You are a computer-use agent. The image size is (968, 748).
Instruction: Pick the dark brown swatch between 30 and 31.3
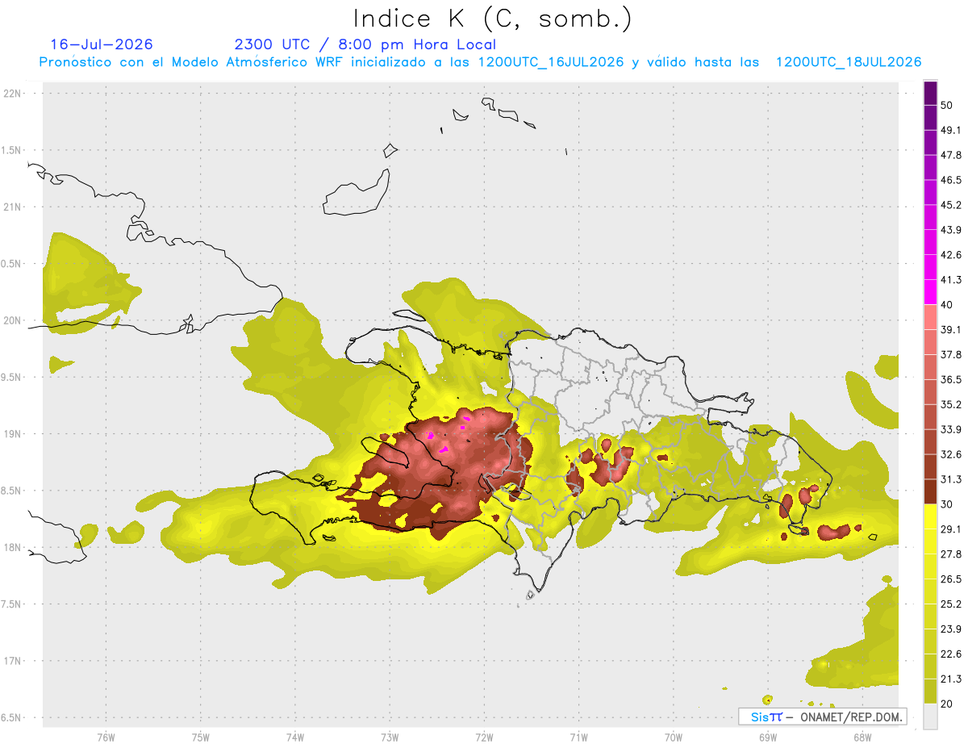(x=930, y=492)
